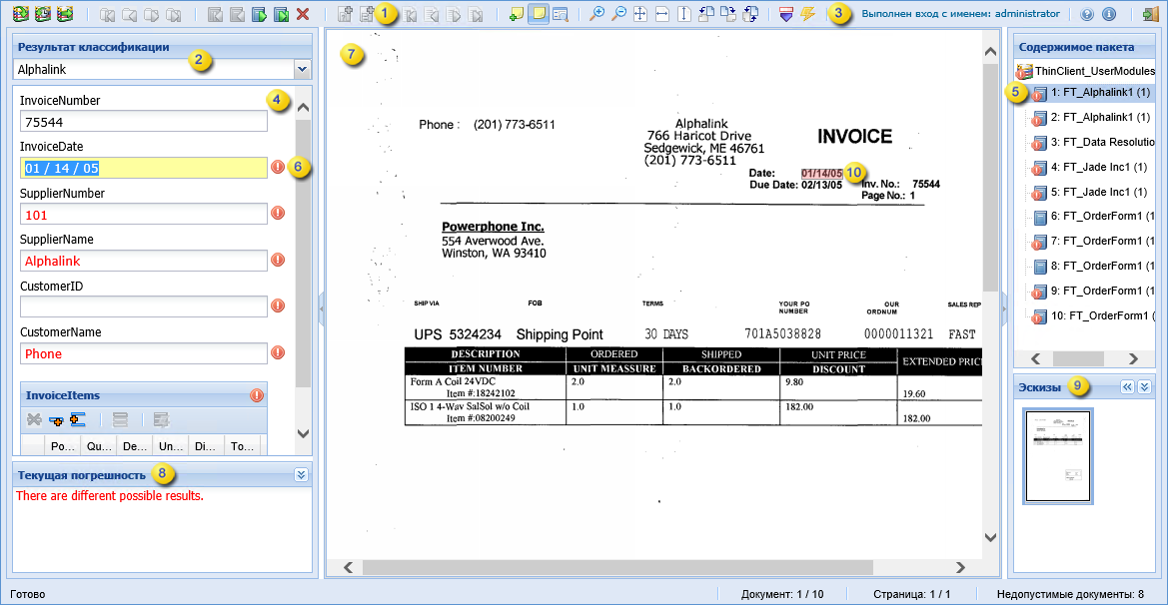The height and width of the screenshot is (605, 1168).
Task: Click the page thumbnail in Эскизы
Action: [x=1057, y=455]
